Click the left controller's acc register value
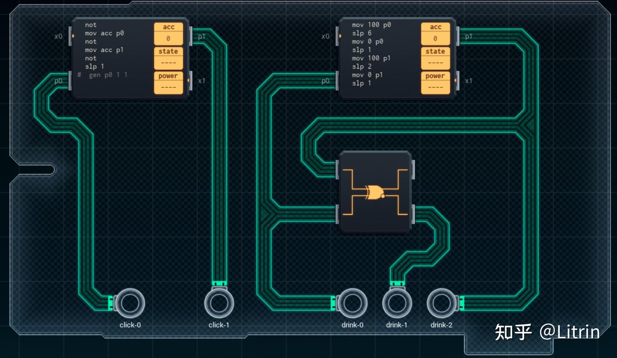The image size is (617, 358). coord(168,39)
